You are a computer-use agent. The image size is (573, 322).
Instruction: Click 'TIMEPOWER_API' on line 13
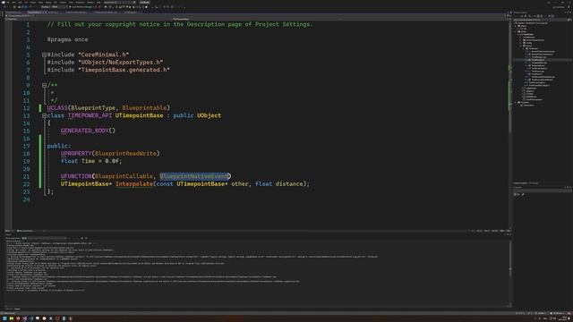coord(90,115)
